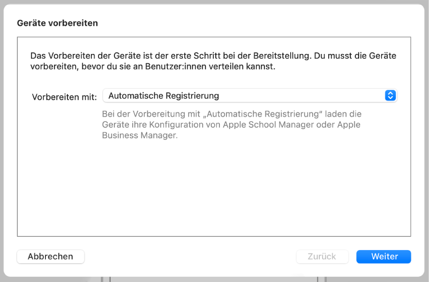The height and width of the screenshot is (282, 429).
Task: Click the window edge visible behind the dialog, bottom left
Action: 107,279
